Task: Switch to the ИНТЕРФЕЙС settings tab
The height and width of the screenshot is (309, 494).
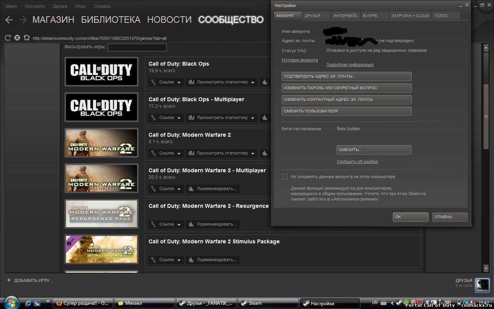Action: pos(345,15)
